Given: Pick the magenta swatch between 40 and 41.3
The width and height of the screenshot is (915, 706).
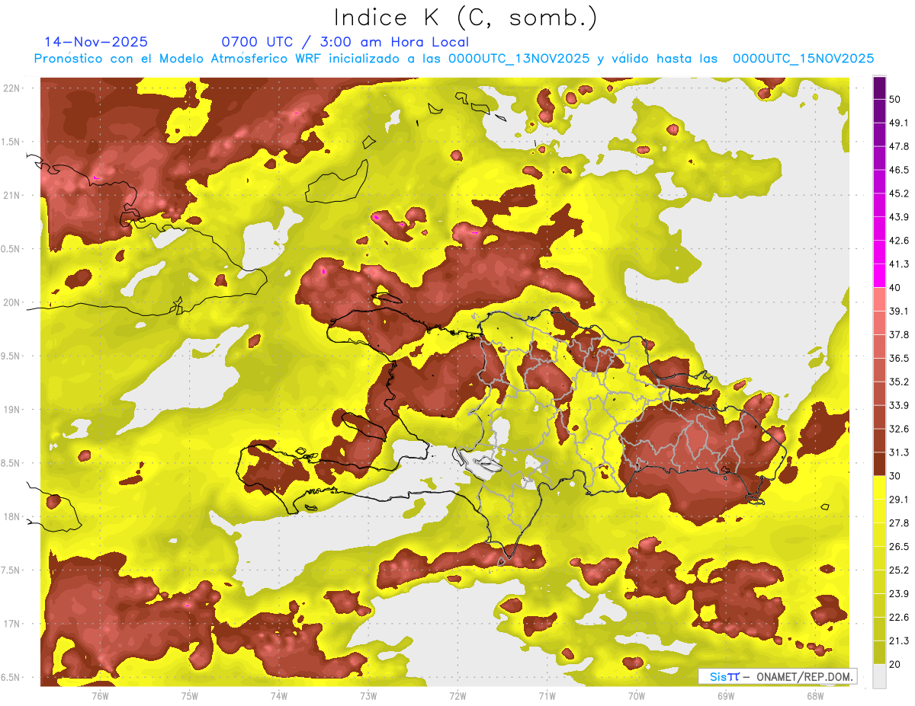Looking at the screenshot, I should (879, 276).
